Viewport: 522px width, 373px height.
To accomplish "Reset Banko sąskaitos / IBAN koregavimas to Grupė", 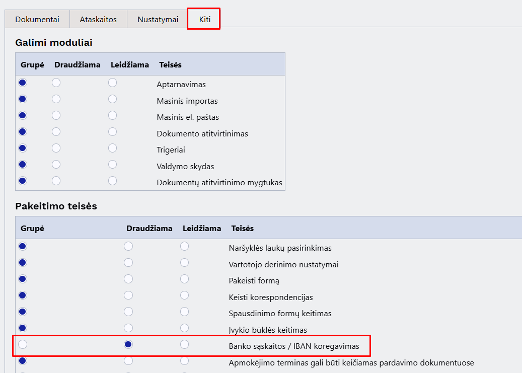I will pyautogui.click(x=23, y=344).
